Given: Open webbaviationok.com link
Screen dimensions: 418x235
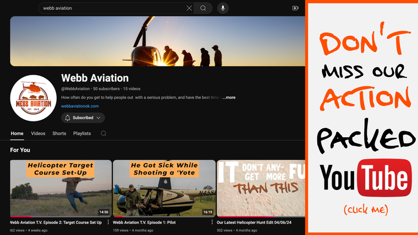Looking at the screenshot, I should click(80, 106).
